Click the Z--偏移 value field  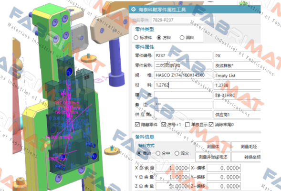[x=224, y=186]
